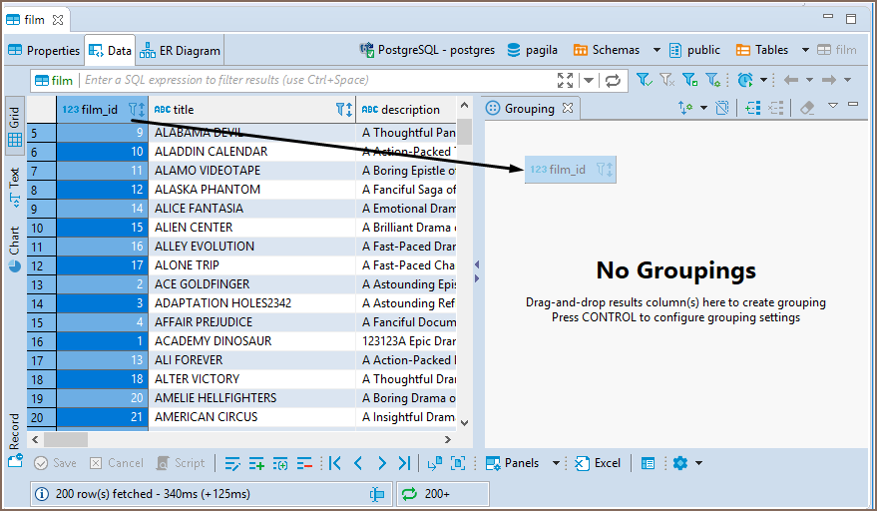Jump to the last row with navigation arrow
The height and width of the screenshot is (511, 877).
click(x=404, y=463)
